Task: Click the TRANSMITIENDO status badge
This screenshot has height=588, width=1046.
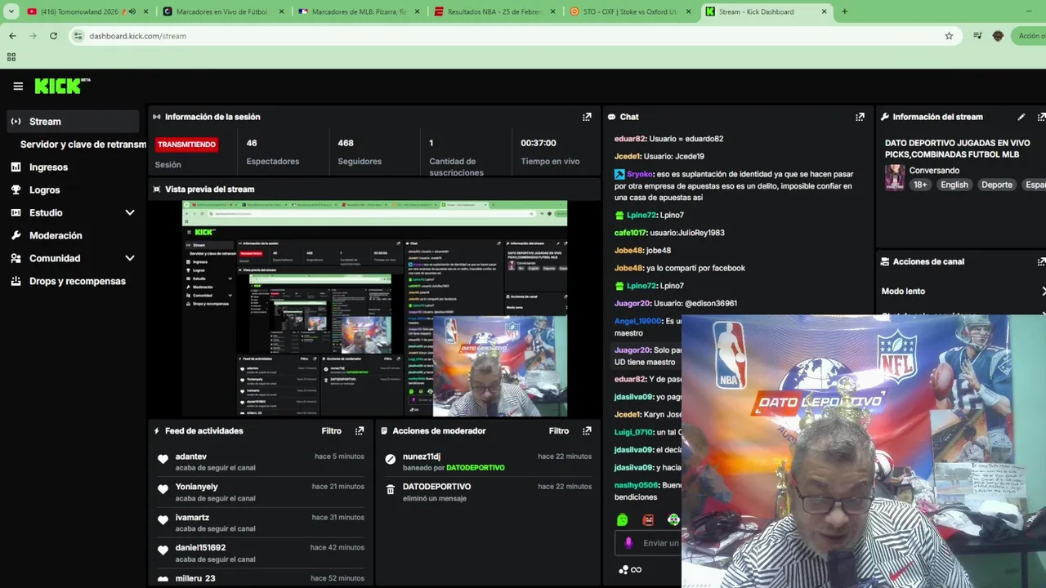Action: click(x=186, y=145)
